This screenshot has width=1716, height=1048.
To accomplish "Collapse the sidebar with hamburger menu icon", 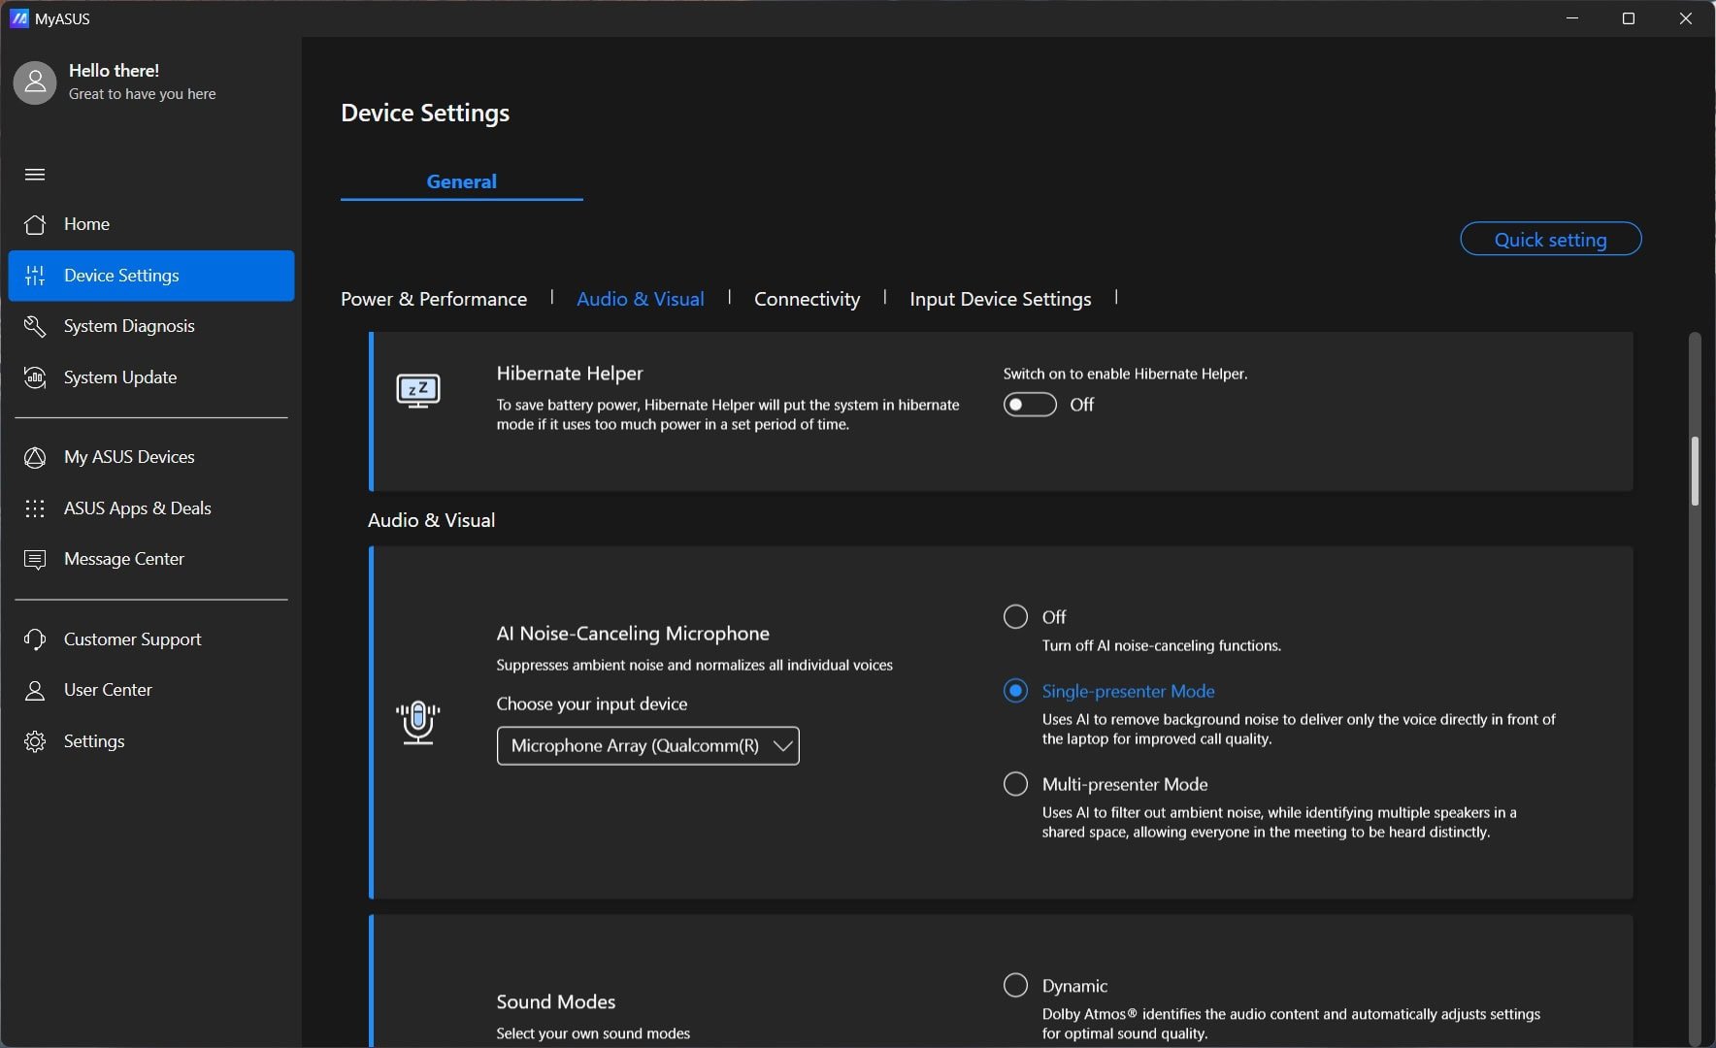I will click(35, 175).
